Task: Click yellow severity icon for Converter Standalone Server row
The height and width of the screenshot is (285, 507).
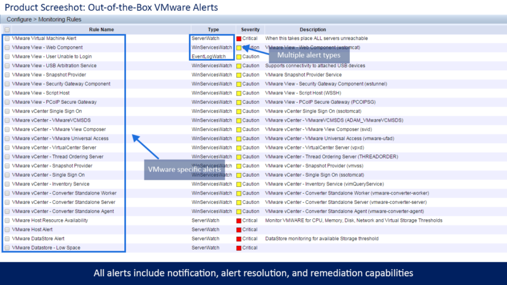Action: click(239, 203)
